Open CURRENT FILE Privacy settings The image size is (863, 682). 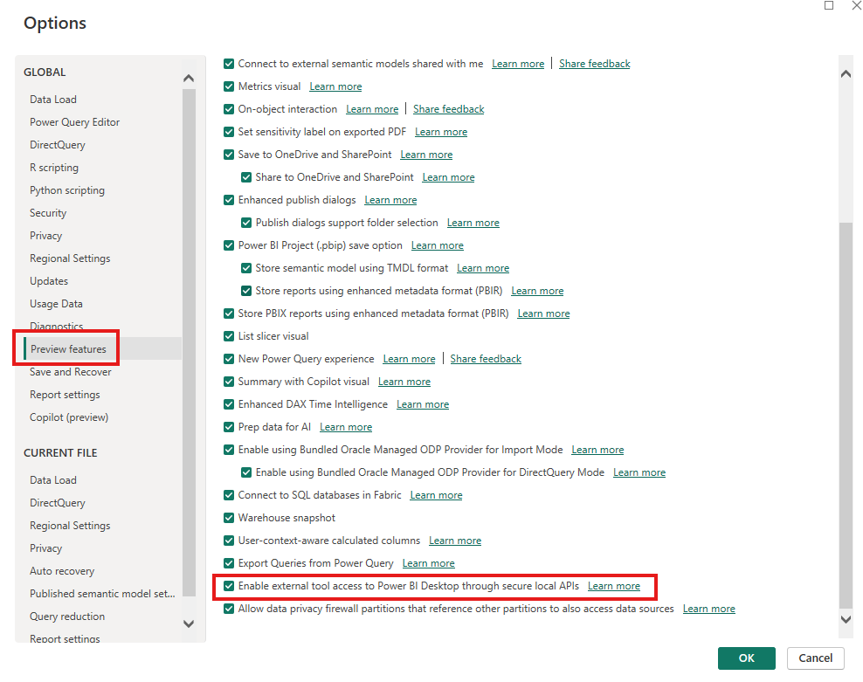45,548
